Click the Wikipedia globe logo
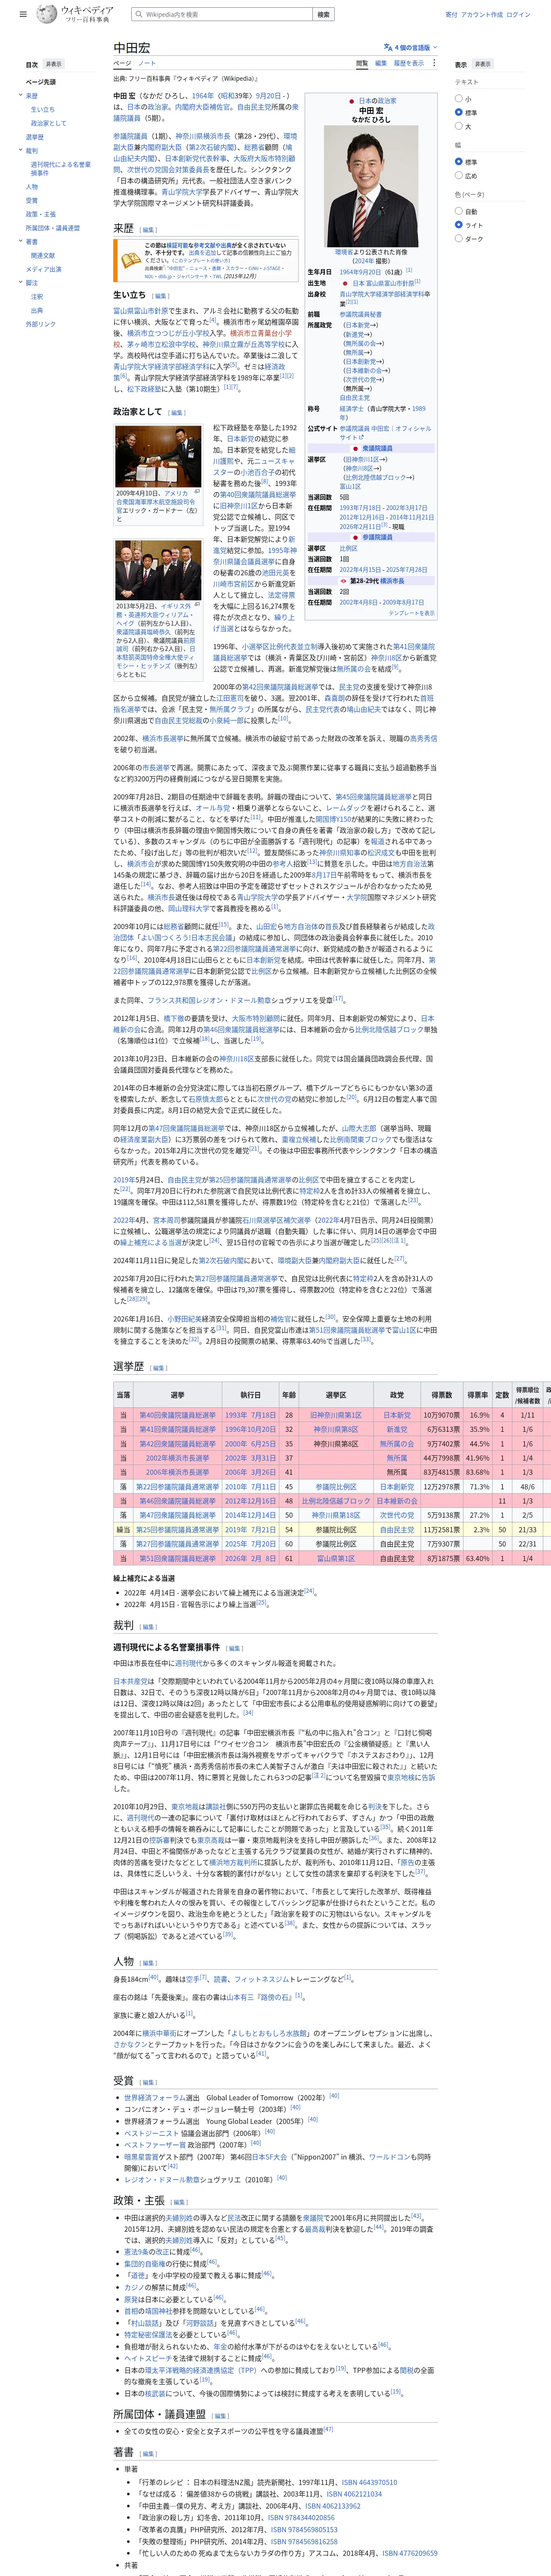 point(47,14)
